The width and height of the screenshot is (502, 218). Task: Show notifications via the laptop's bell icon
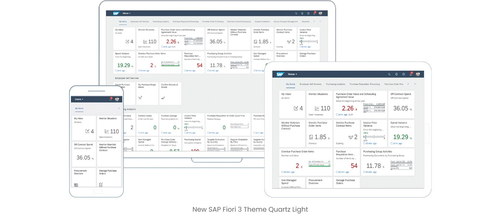tap(314, 13)
